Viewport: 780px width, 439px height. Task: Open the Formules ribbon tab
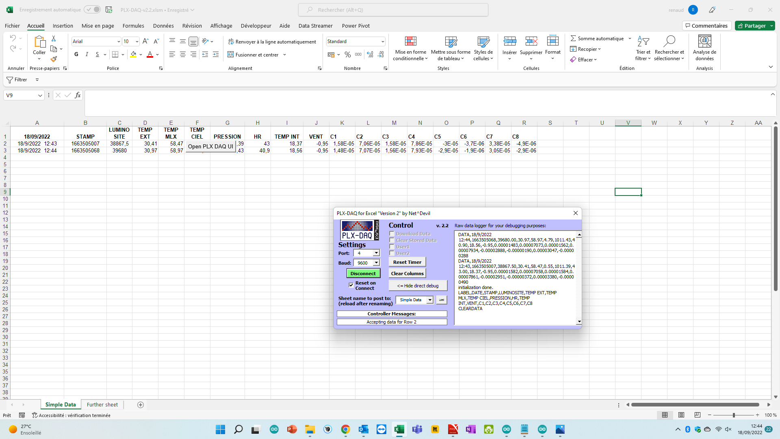coord(133,26)
